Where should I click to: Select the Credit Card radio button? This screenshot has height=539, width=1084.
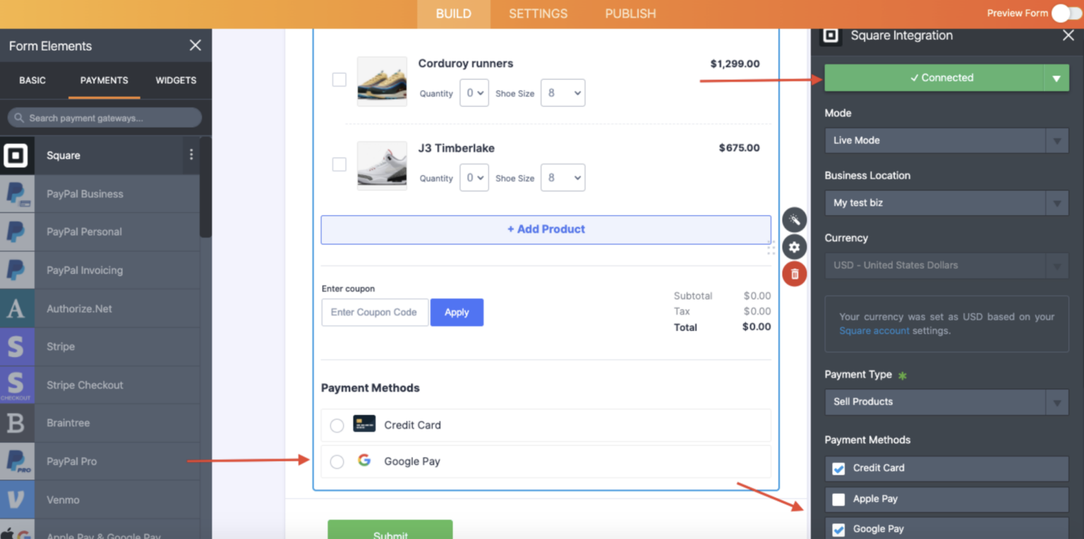click(x=337, y=425)
